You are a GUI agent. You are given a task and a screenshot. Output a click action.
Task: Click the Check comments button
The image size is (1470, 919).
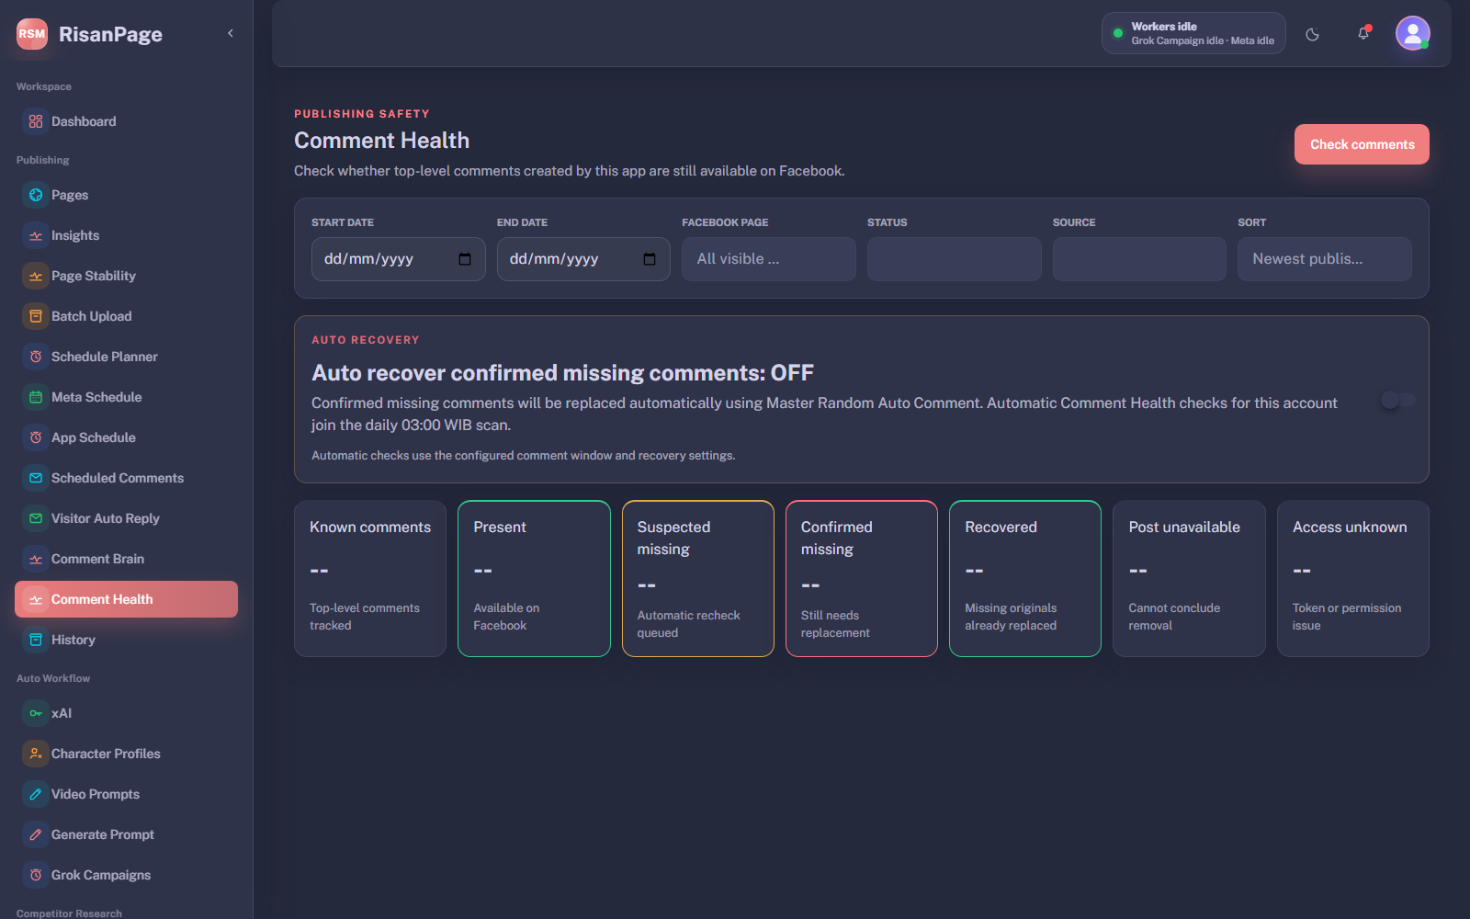point(1362,144)
